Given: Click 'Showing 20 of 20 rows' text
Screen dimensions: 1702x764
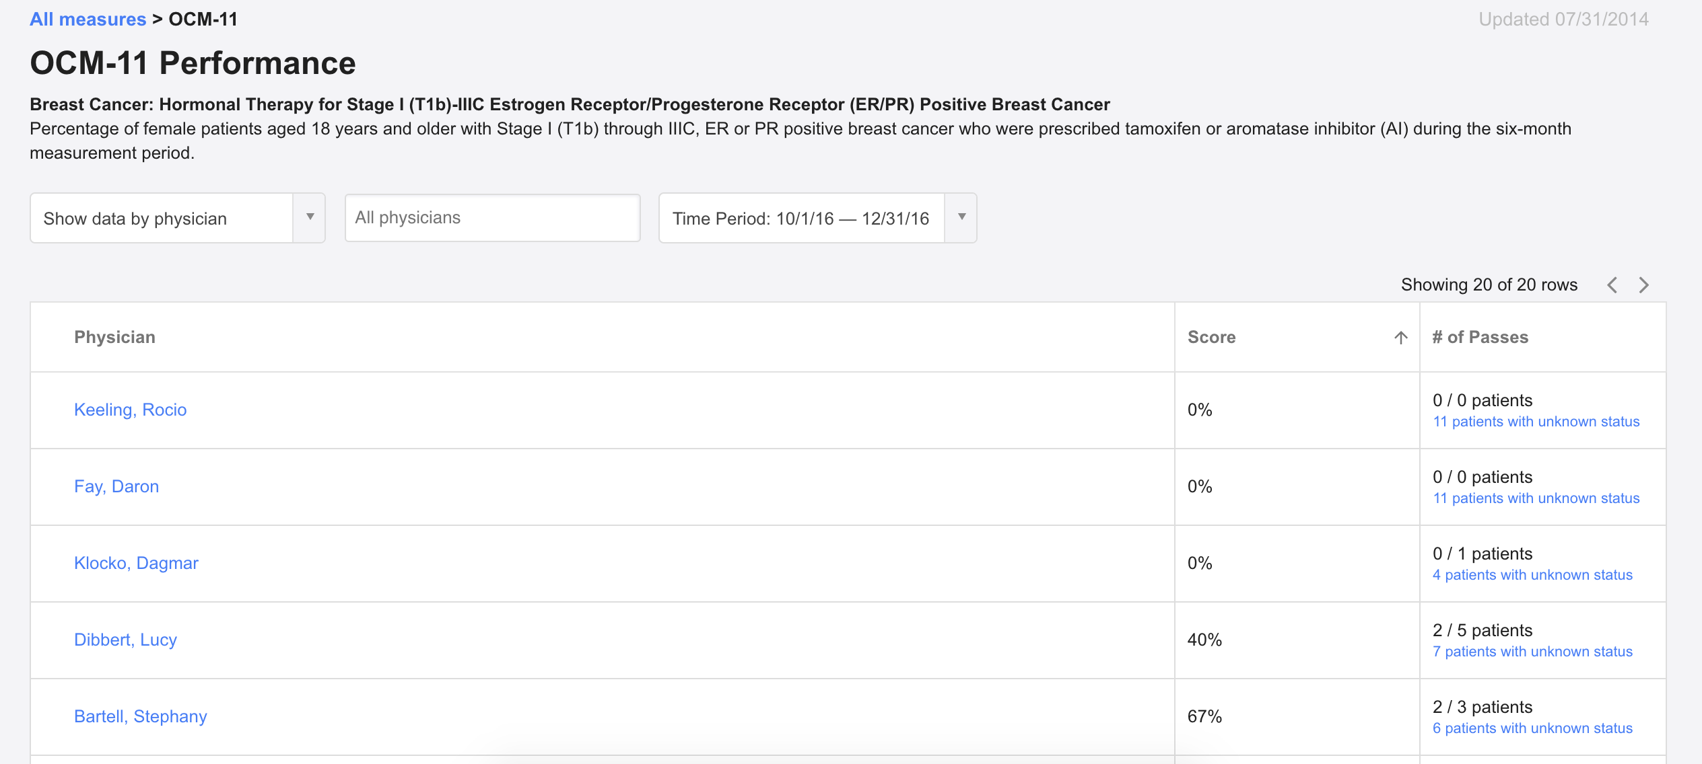Looking at the screenshot, I should (x=1489, y=284).
